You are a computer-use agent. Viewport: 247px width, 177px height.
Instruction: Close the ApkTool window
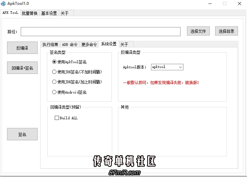click(240, 4)
